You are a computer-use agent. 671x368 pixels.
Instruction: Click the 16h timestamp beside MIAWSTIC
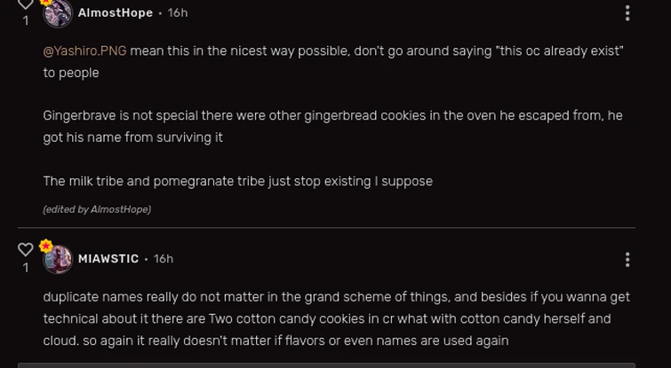164,259
